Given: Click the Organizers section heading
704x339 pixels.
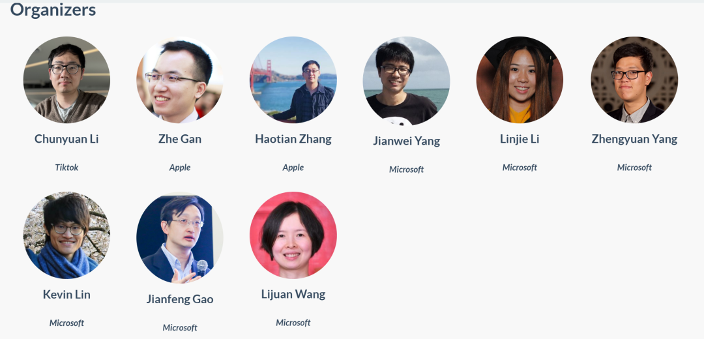Looking at the screenshot, I should pos(53,9).
